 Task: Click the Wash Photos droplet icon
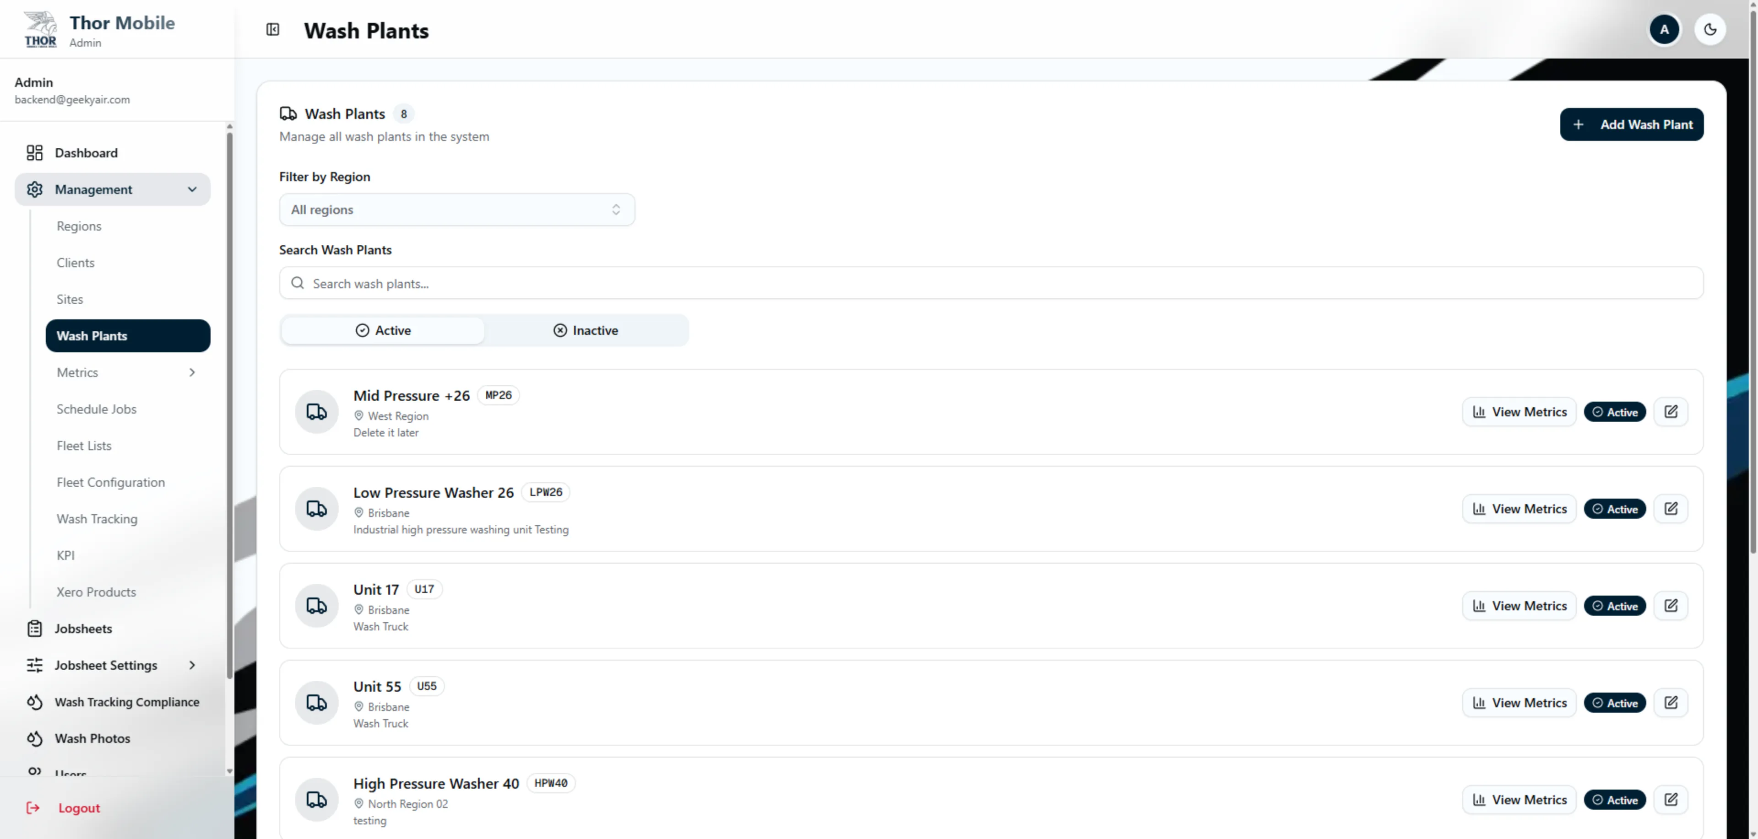[x=35, y=738]
